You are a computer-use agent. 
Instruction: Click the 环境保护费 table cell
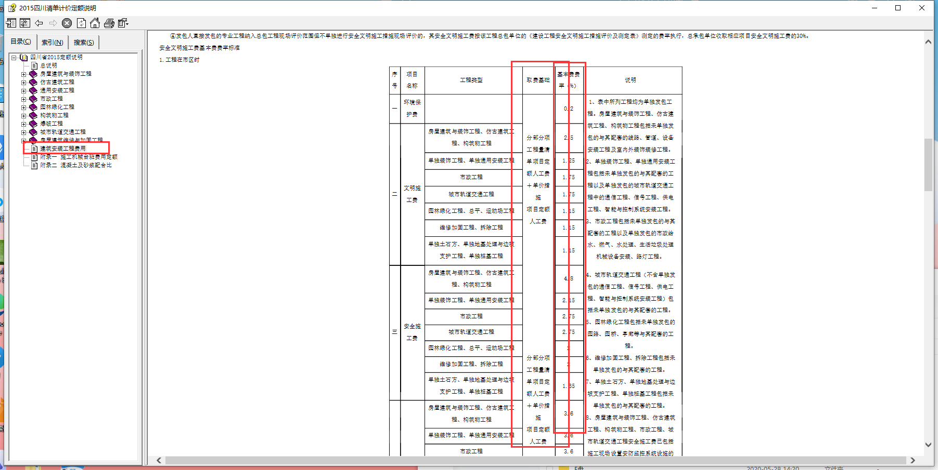point(412,109)
